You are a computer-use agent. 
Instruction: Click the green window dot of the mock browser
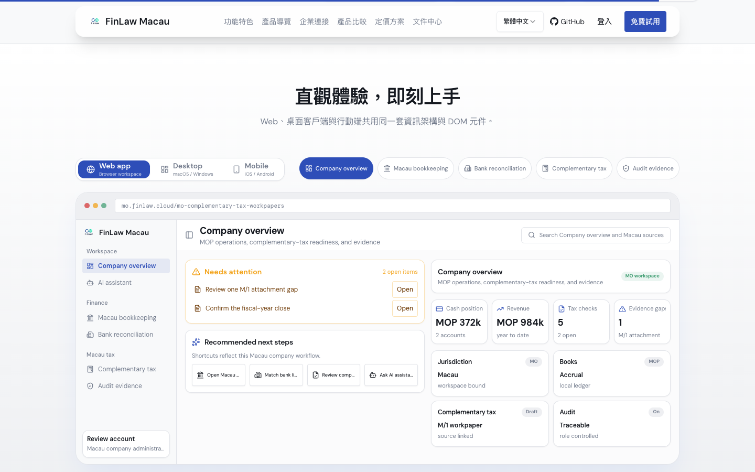pos(104,206)
